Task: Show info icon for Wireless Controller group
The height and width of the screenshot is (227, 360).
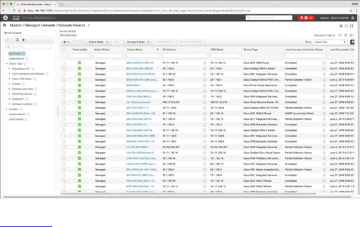Action: 35,104
